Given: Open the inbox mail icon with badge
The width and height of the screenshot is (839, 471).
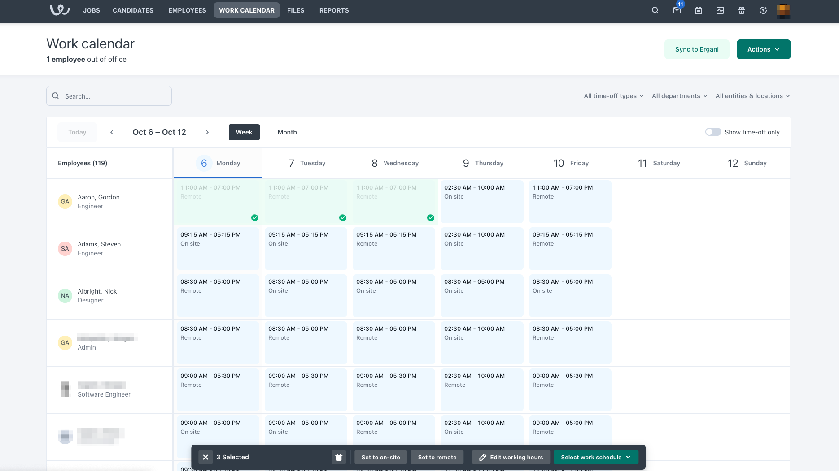Looking at the screenshot, I should click(x=677, y=10).
